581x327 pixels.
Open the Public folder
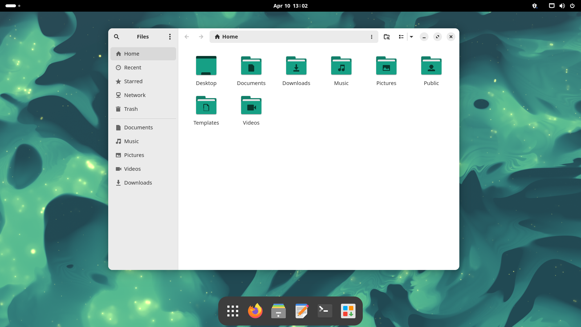431,66
